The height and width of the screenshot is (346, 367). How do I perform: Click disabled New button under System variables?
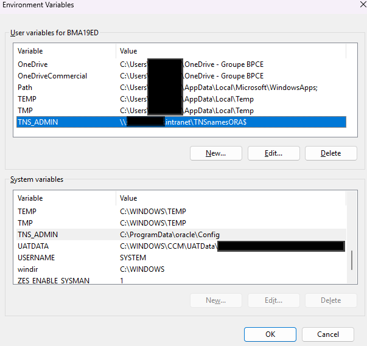point(216,300)
